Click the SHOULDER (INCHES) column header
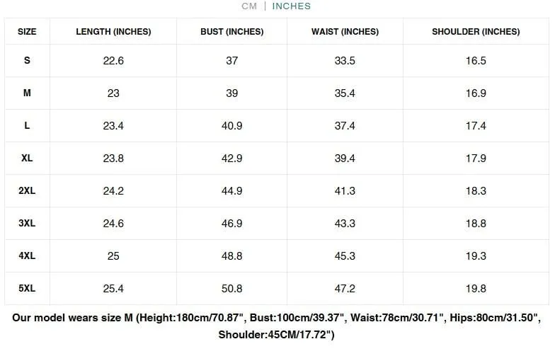 coord(476,31)
